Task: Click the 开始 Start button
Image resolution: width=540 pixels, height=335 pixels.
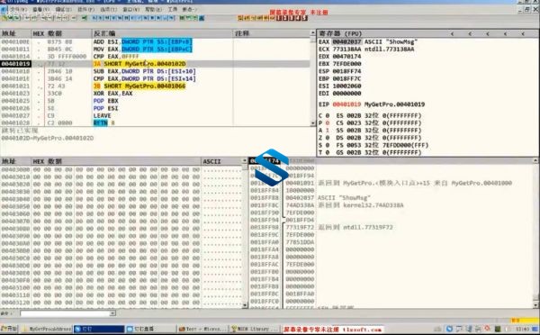Action: coord(9,329)
